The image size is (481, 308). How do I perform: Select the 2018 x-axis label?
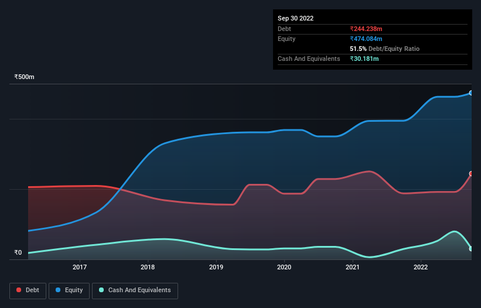tap(148, 267)
